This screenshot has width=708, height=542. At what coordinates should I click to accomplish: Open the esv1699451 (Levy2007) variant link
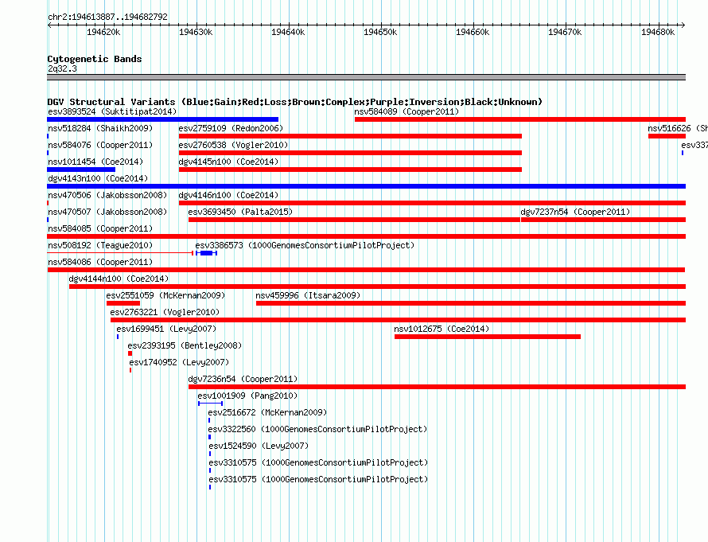(x=166, y=329)
